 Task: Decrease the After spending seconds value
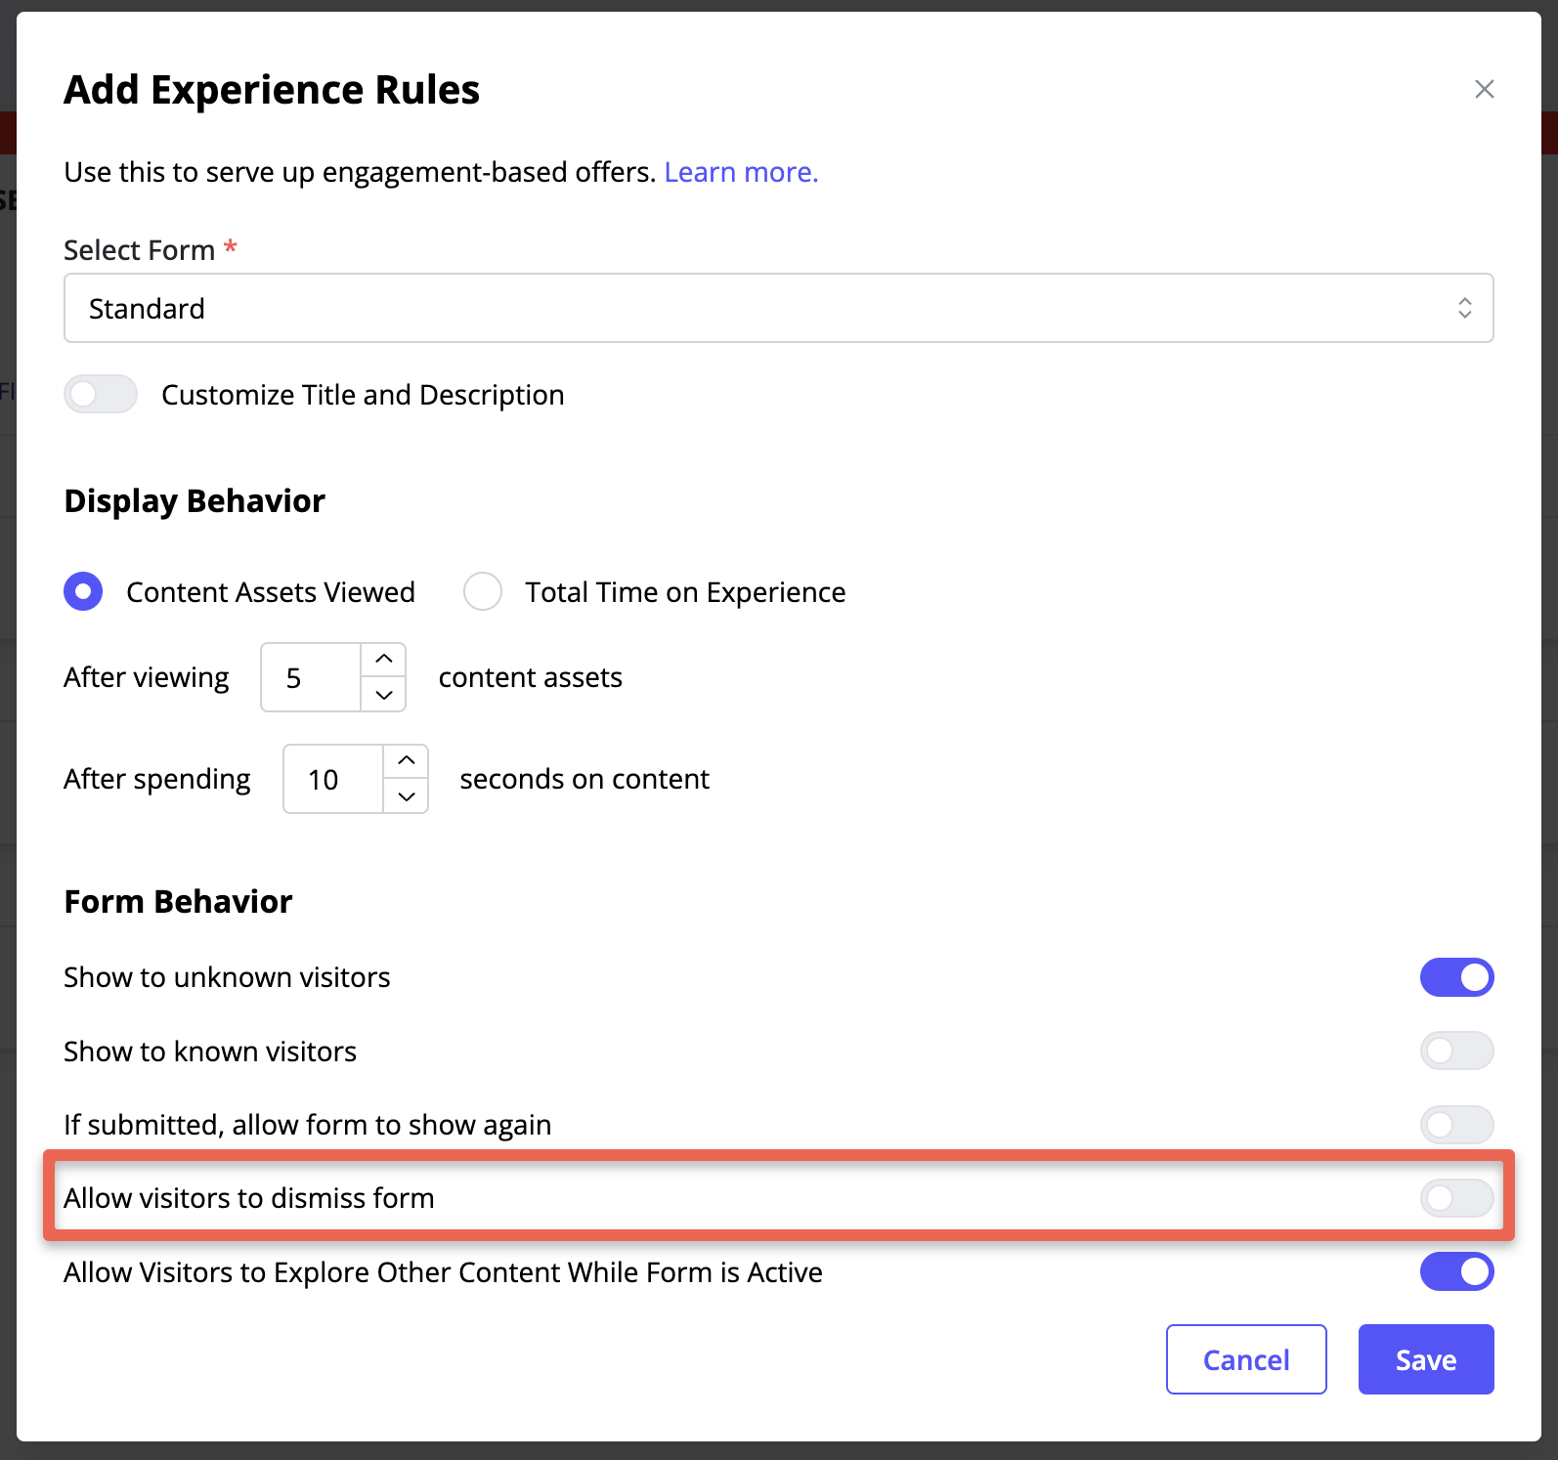coord(407,796)
